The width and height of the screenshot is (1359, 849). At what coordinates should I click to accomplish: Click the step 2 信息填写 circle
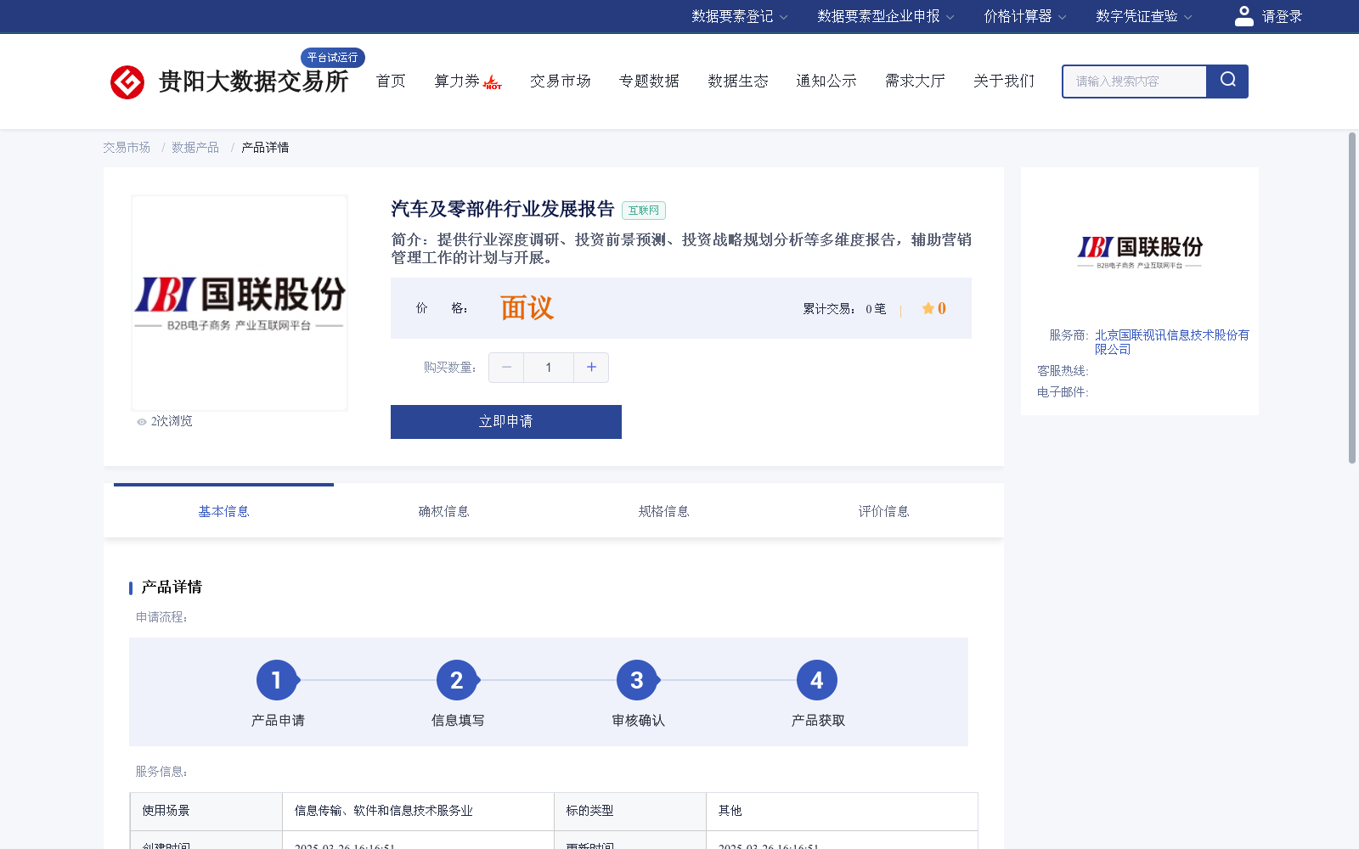457,680
